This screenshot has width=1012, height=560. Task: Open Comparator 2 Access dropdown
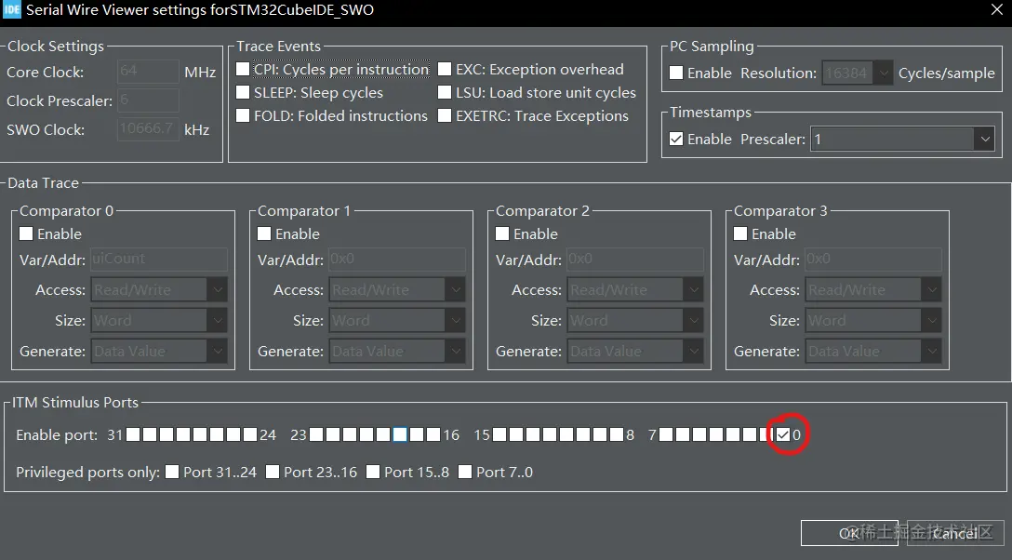635,289
